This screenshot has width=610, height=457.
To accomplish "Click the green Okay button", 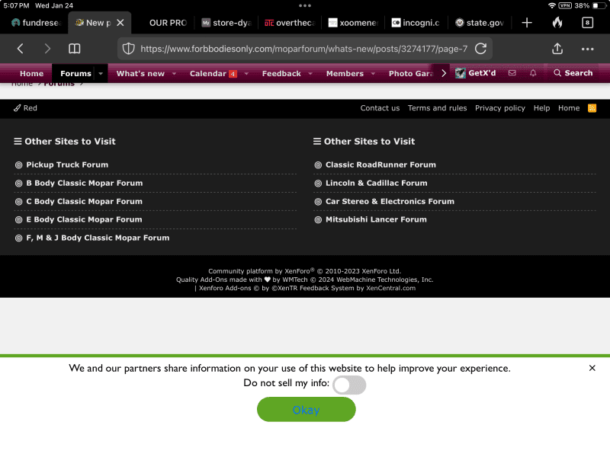I will point(307,410).
